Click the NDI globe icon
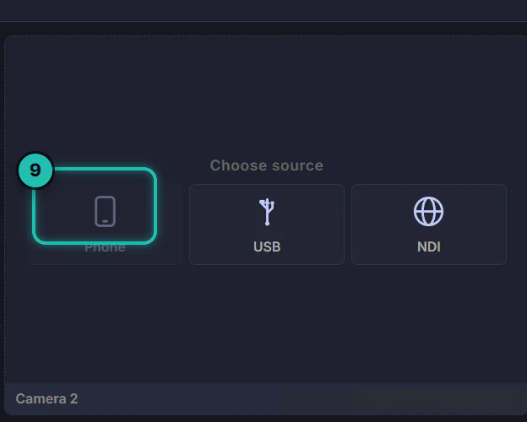This screenshot has width=527, height=422. 428,211
